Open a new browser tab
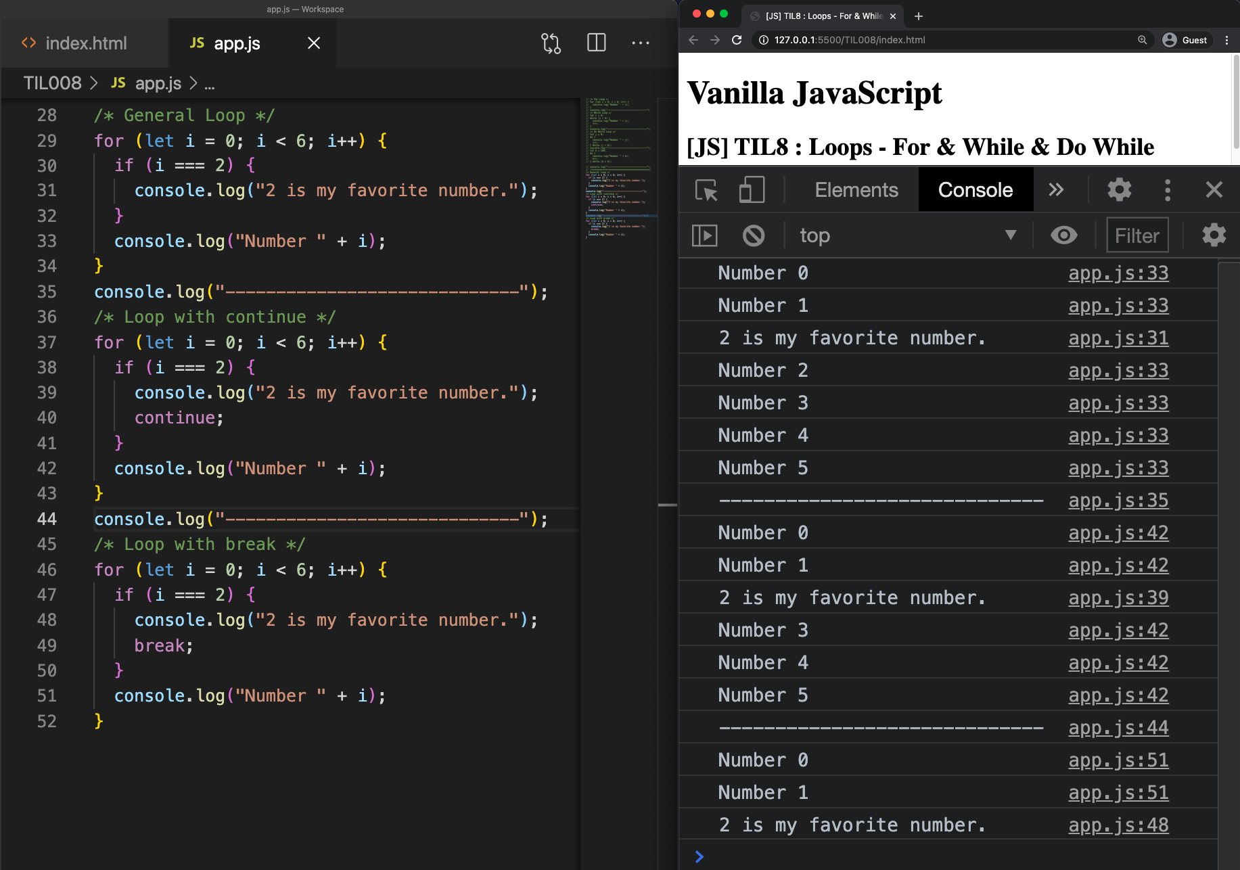Screen dimensions: 1240x870 (918, 16)
